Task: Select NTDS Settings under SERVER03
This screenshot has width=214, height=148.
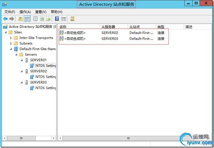Action: 46,88
